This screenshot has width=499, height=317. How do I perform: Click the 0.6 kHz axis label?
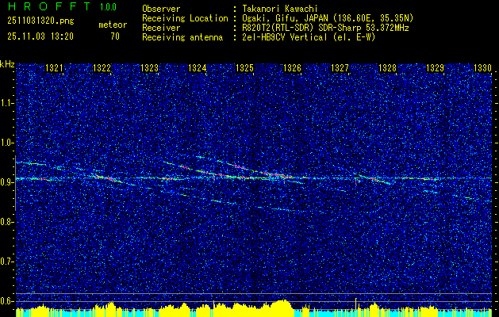tap(6, 301)
